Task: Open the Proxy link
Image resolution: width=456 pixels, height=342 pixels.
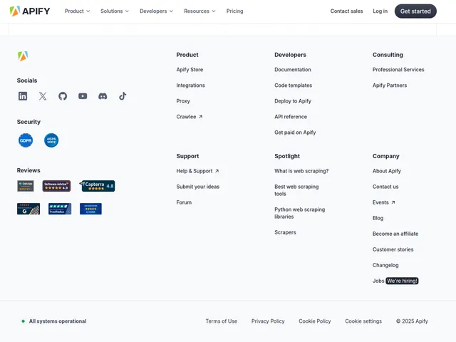Action: tap(183, 101)
